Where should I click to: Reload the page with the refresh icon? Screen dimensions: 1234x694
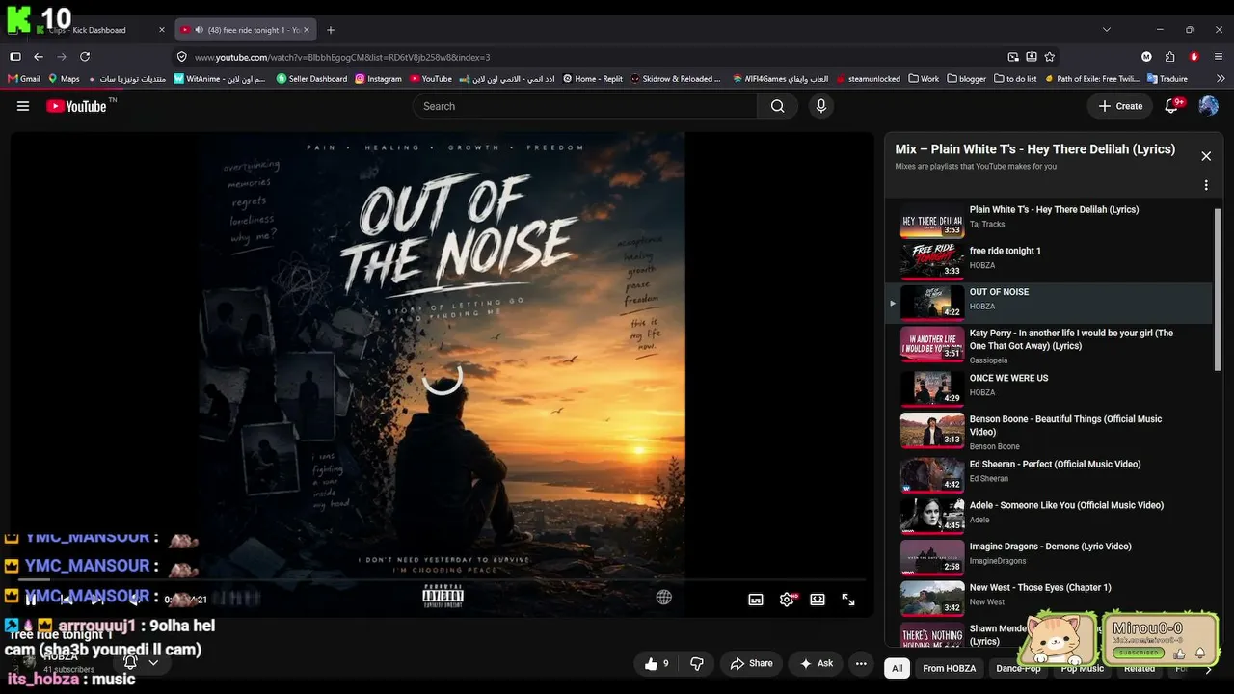click(x=85, y=57)
